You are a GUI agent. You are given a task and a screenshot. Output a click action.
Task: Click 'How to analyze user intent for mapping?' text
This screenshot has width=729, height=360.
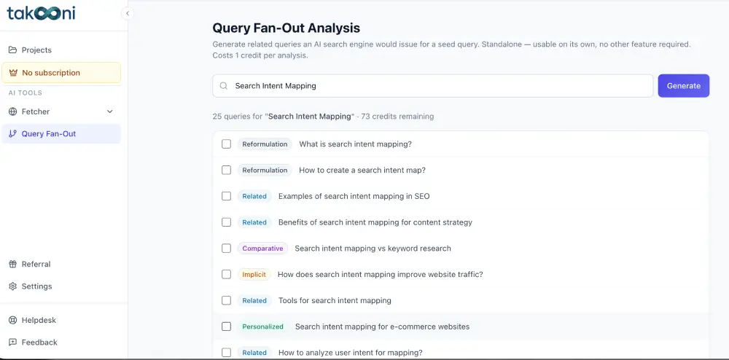pyautogui.click(x=350, y=352)
